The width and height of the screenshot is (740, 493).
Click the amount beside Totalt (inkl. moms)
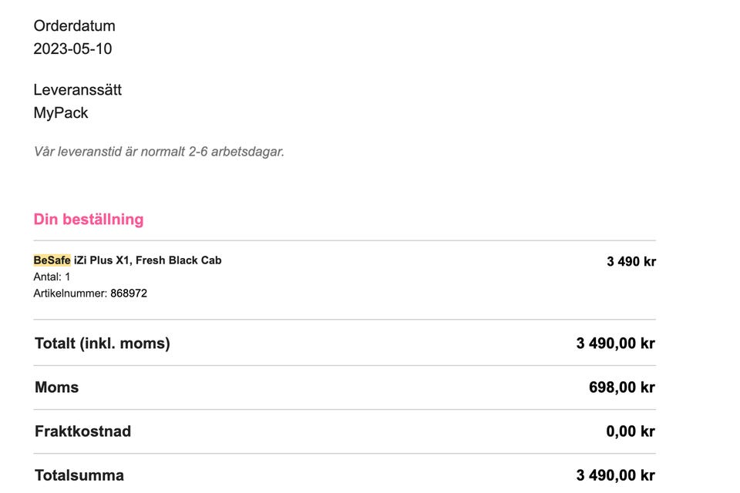point(615,344)
